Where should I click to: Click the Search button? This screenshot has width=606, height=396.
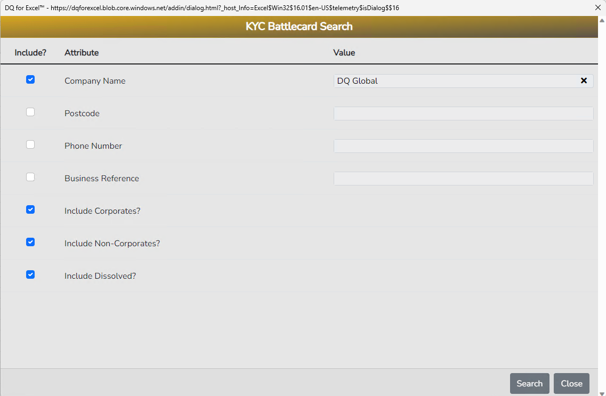(x=529, y=383)
